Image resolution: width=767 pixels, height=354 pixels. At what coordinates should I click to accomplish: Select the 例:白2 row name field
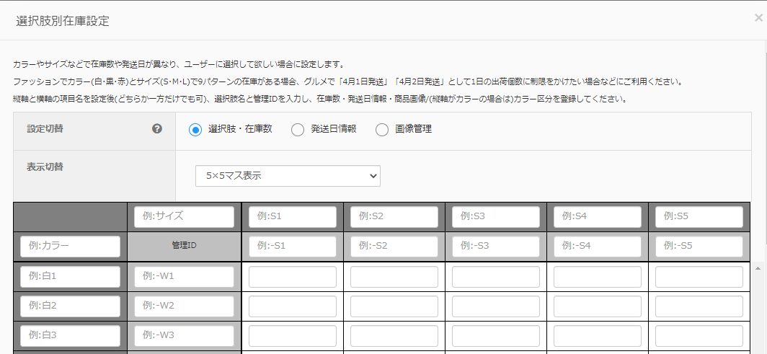(71, 306)
